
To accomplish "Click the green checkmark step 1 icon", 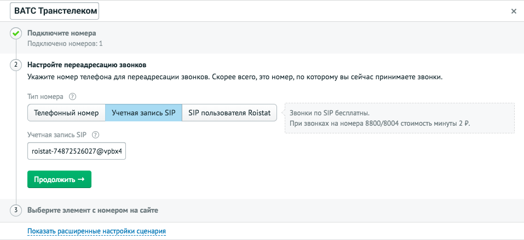I will point(16,34).
